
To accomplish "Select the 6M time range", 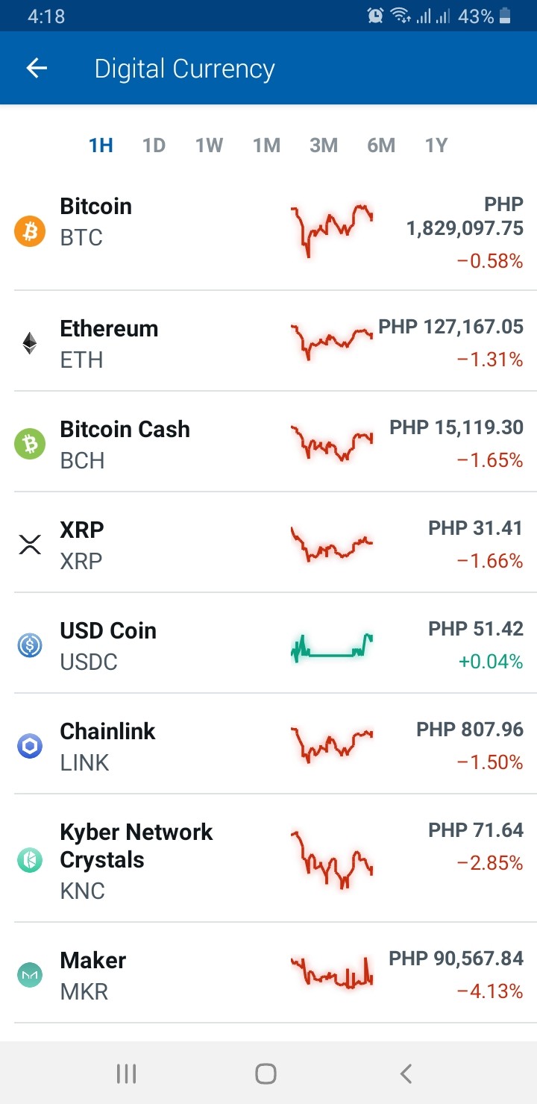I will (381, 145).
